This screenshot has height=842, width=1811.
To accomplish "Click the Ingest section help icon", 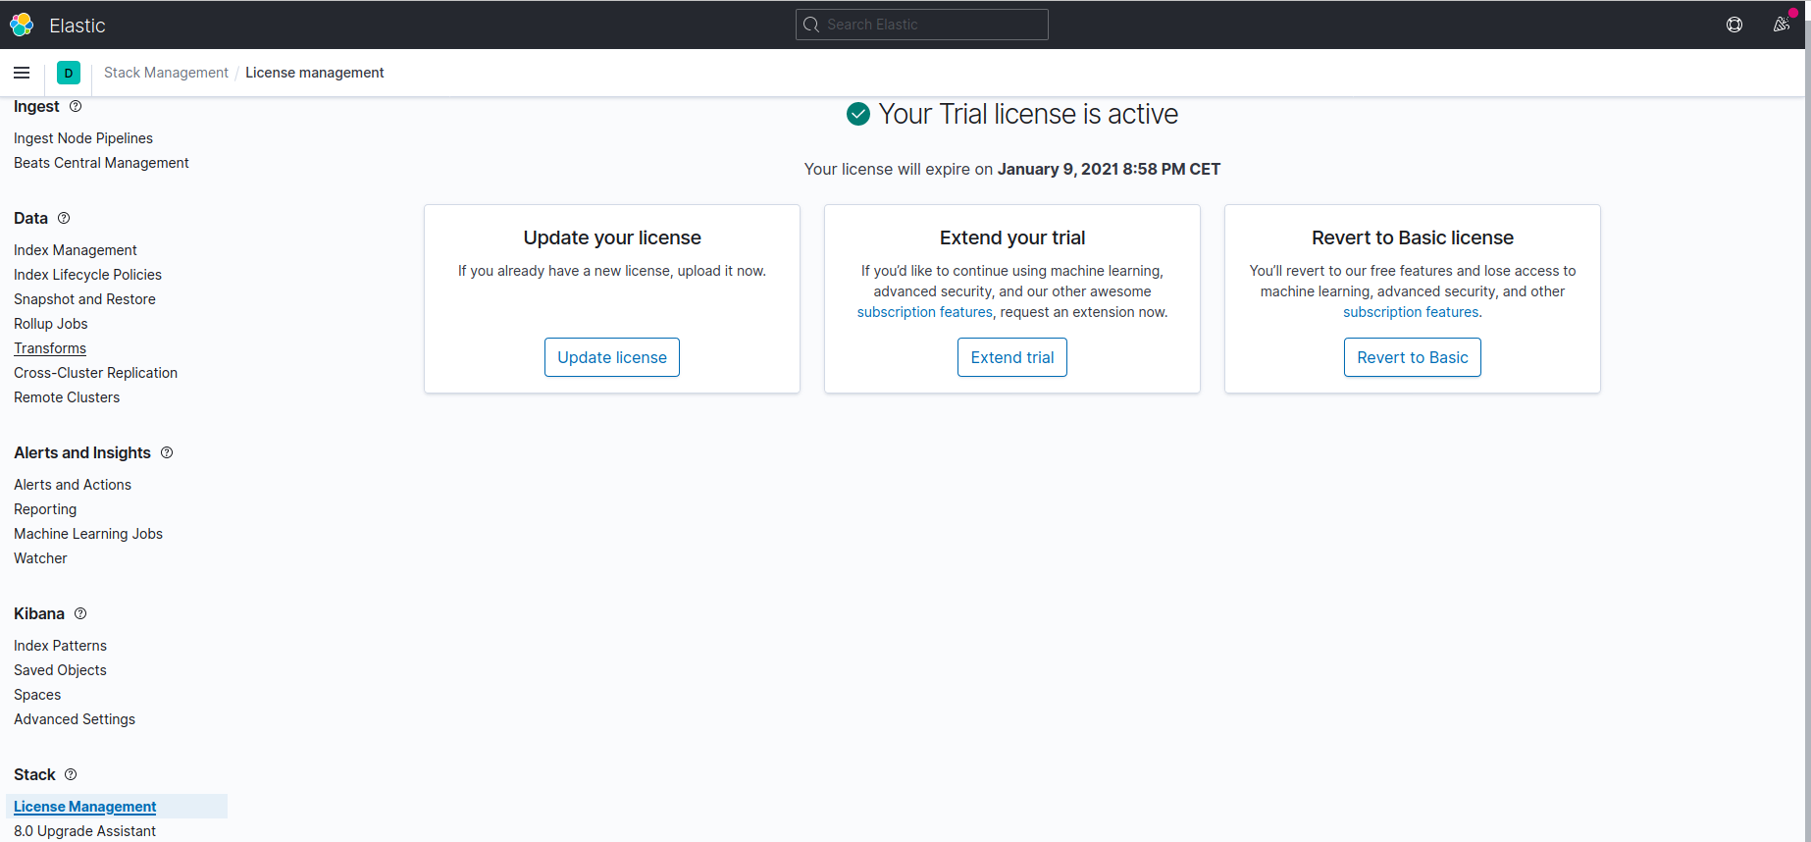I will (x=76, y=106).
